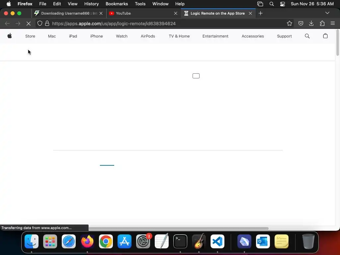Close the Downloading Username666 tab
The image size is (340, 255).
(x=101, y=13)
